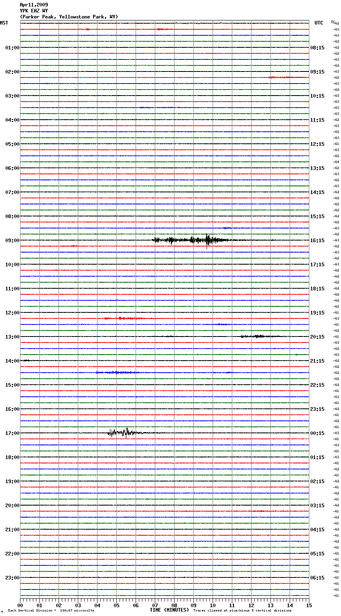Select the 09:00 MST hour label
This screenshot has width=341, height=616.
pyautogui.click(x=12, y=241)
